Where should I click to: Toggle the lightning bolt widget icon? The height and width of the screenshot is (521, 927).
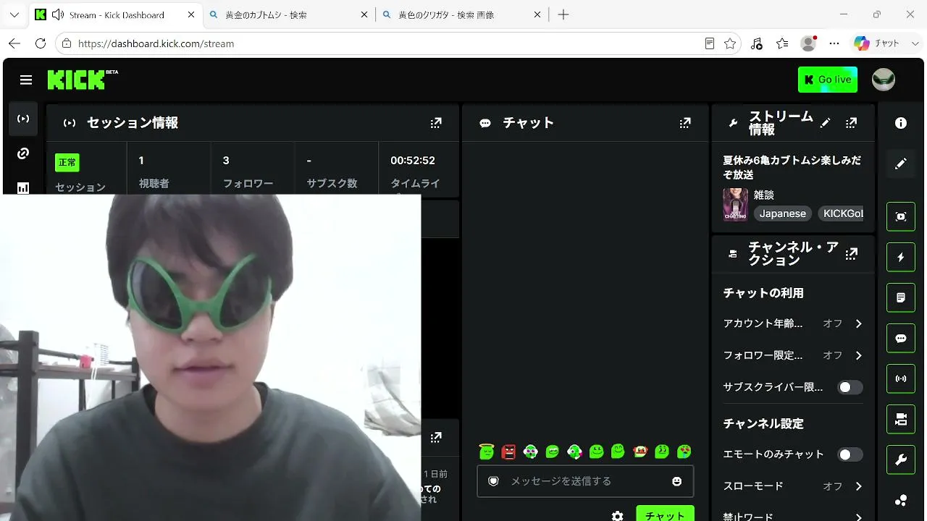[901, 257]
